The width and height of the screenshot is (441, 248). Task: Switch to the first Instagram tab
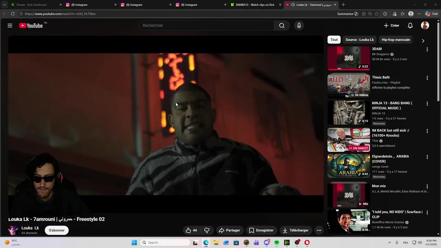tap(91, 5)
